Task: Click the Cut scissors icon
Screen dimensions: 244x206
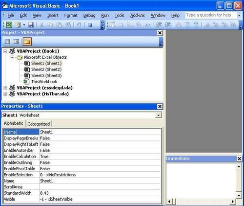Action: pos(42,25)
